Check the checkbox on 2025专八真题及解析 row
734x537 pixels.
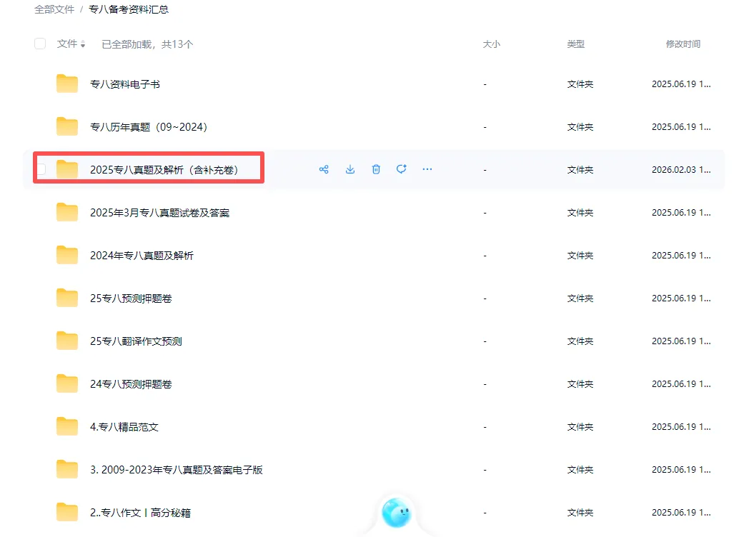[40, 169]
